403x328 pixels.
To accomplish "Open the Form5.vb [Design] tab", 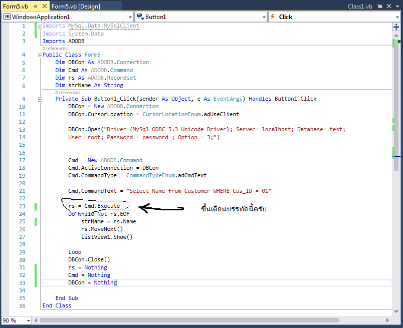I will [76, 6].
